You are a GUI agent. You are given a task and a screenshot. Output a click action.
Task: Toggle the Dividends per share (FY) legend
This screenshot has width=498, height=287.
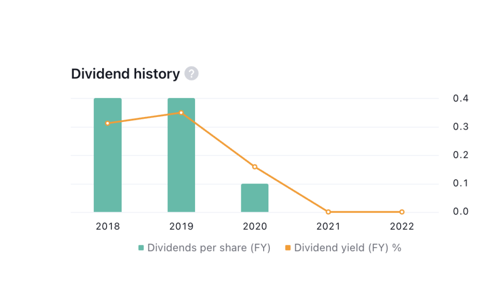[204, 248]
